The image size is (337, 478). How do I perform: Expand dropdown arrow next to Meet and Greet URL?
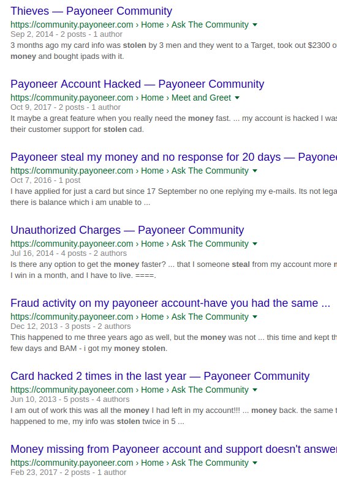(x=238, y=98)
